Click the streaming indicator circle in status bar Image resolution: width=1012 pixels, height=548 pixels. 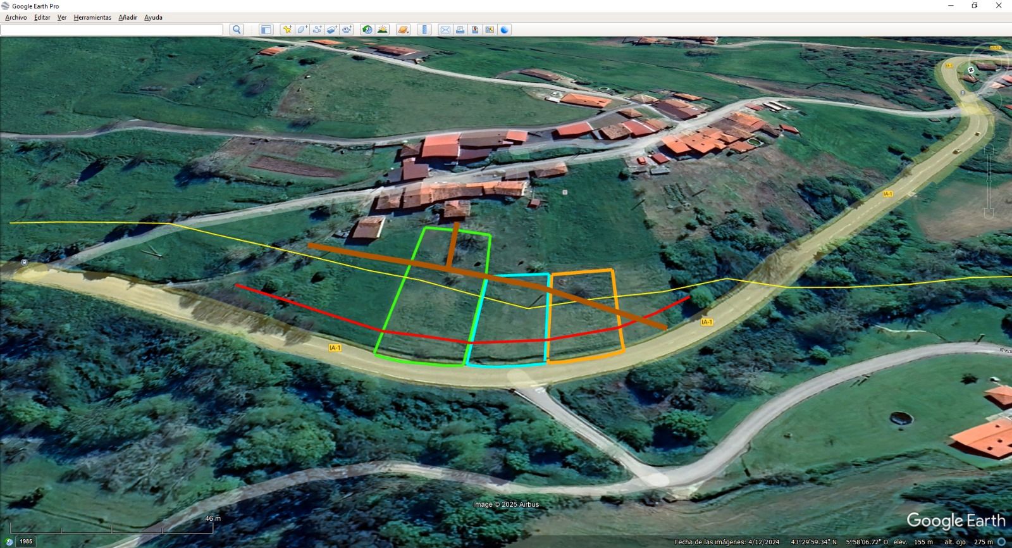1001,542
